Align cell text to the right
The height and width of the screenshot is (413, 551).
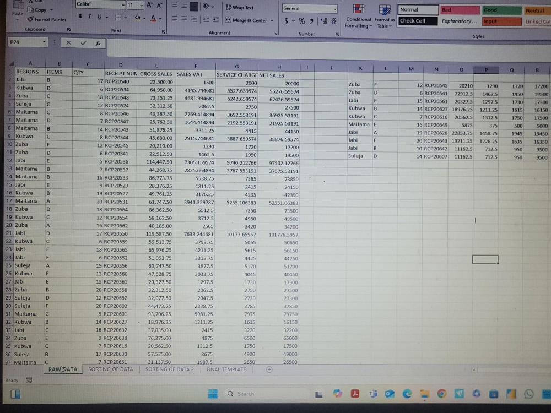194,19
